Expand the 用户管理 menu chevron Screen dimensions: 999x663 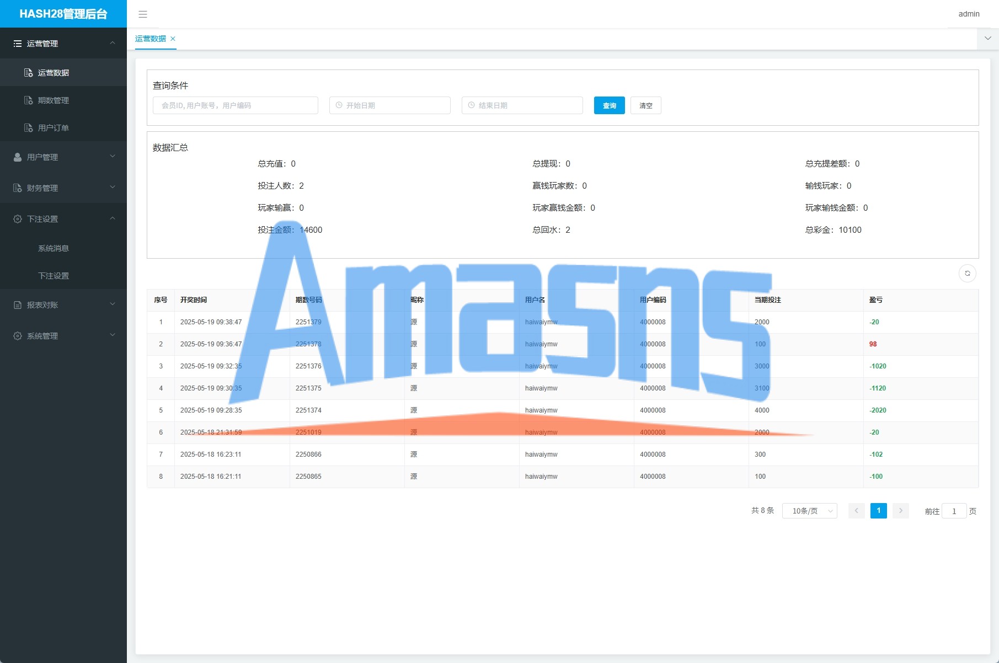pos(113,157)
